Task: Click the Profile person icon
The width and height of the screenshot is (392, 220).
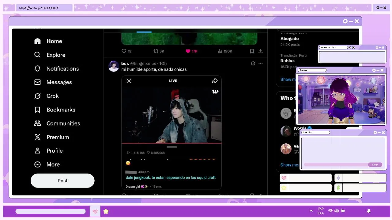Action: coord(37,151)
